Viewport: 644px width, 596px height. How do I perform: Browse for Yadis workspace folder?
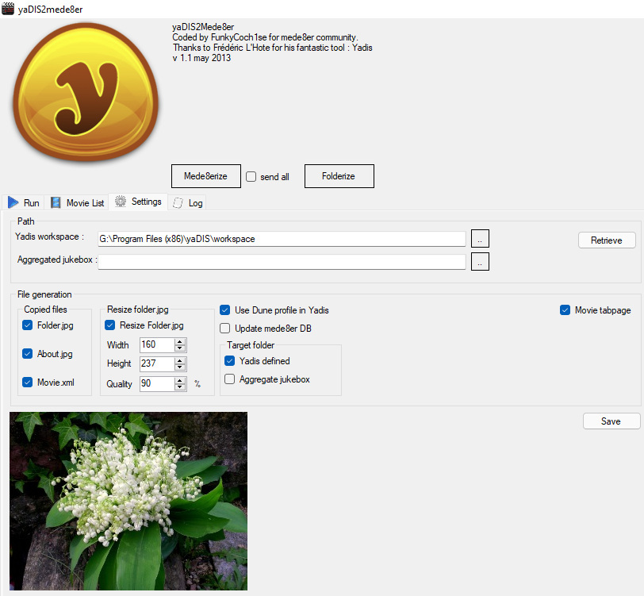click(480, 238)
